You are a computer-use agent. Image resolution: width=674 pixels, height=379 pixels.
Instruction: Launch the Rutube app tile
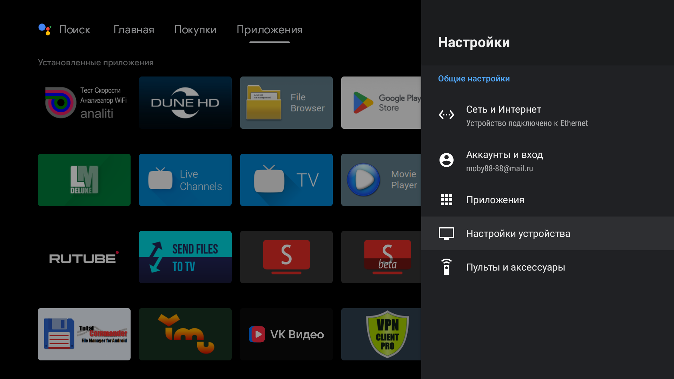84,257
